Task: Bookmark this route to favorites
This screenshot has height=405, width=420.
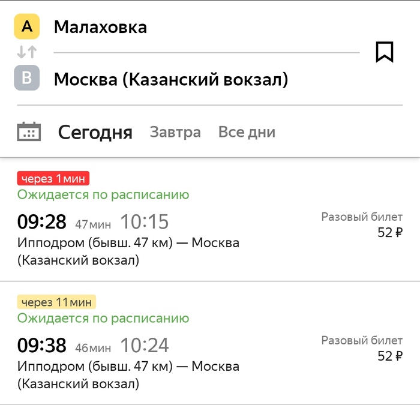Action: (384, 52)
